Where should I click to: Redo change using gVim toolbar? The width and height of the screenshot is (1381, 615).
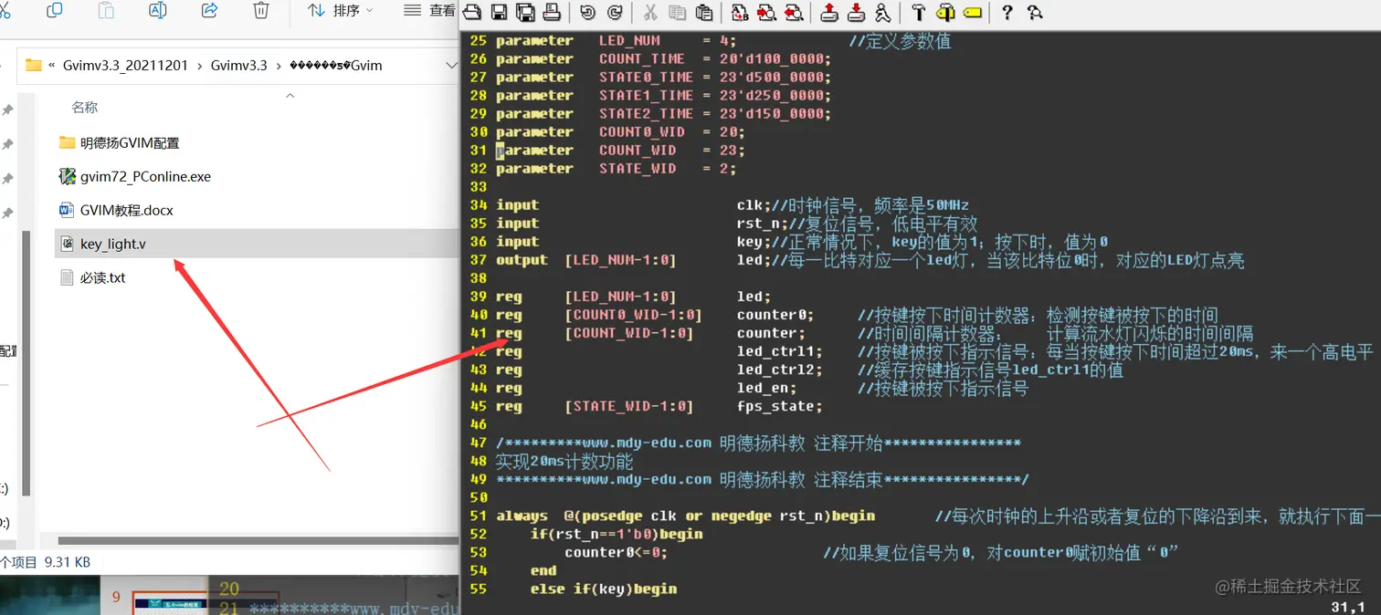pos(615,12)
